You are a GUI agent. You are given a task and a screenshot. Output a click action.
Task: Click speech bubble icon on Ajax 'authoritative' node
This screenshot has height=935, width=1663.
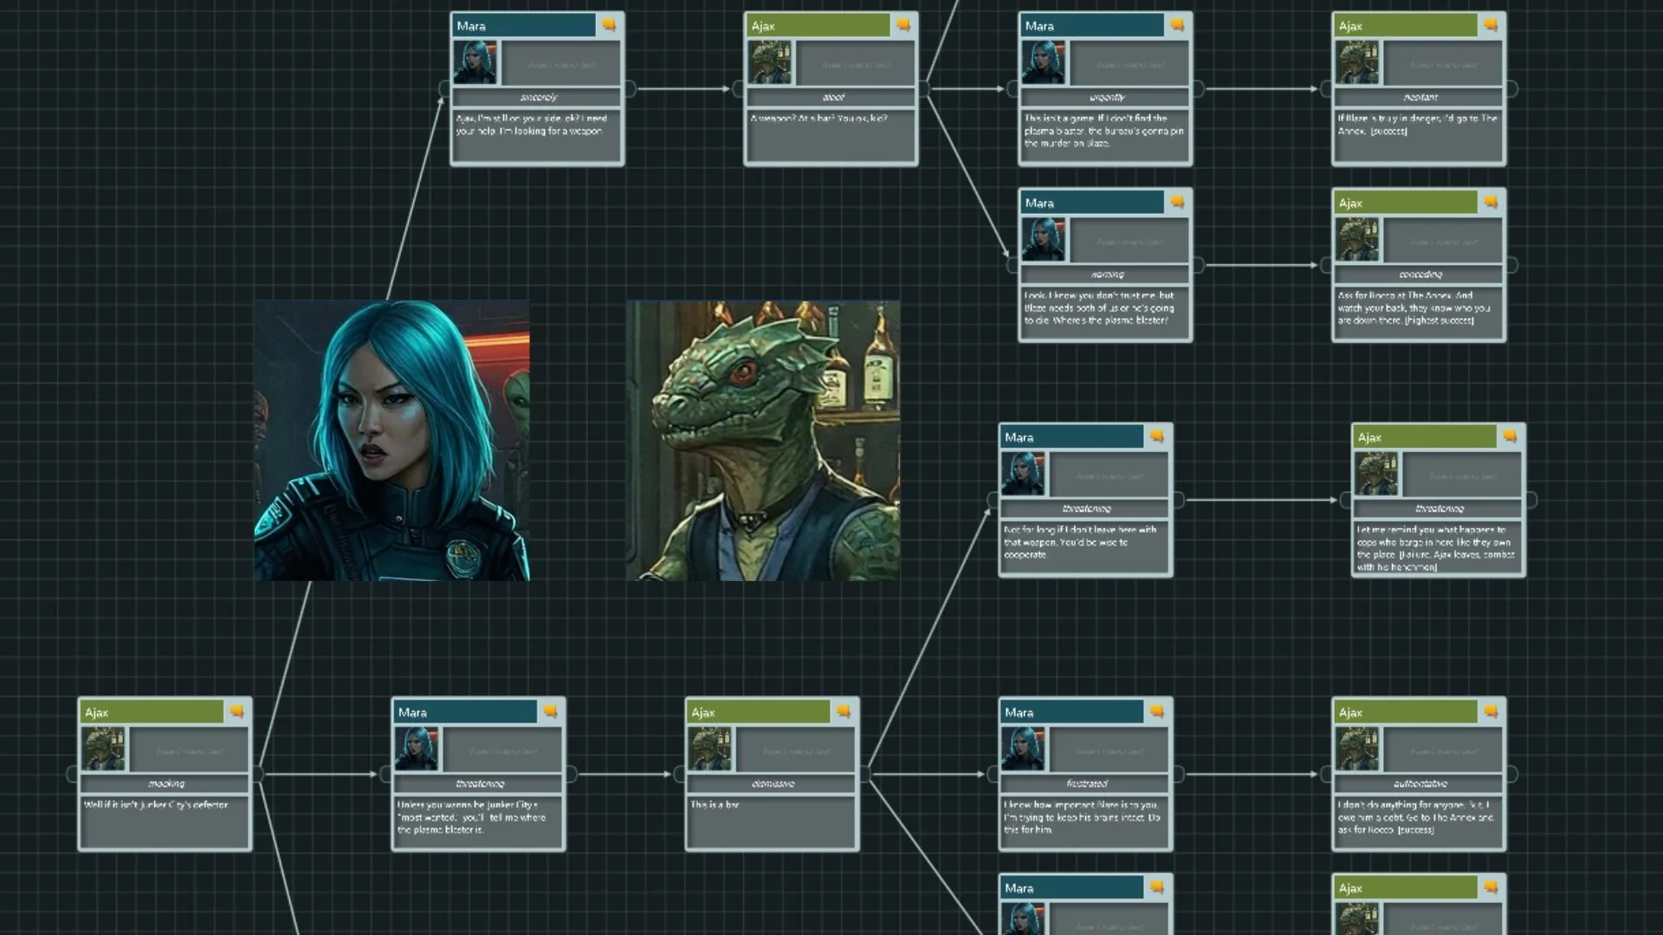[1491, 713]
